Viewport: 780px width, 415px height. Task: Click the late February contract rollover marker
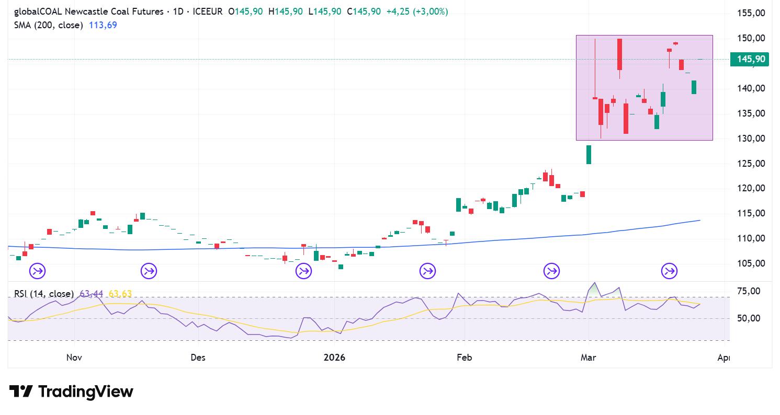click(551, 271)
